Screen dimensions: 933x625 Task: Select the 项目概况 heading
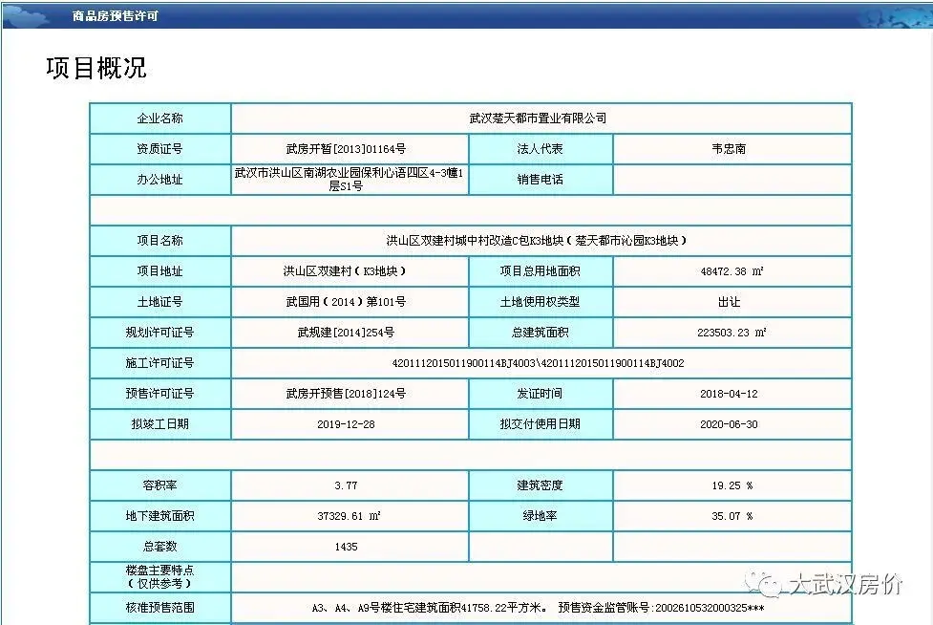95,68
